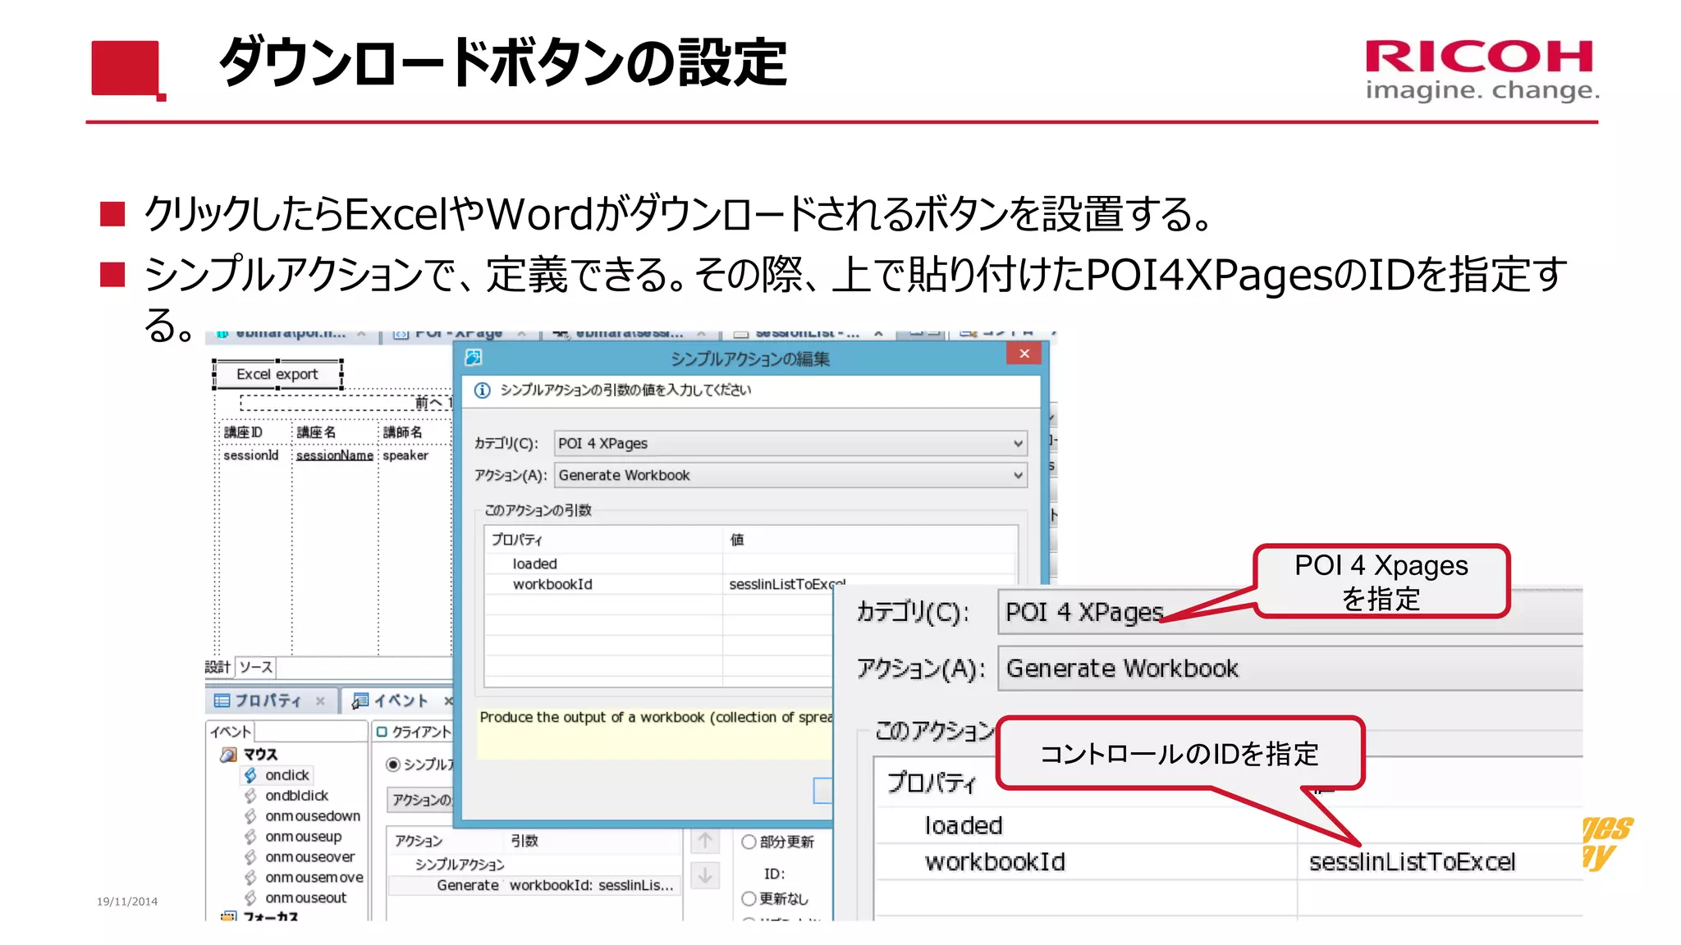The image size is (1681, 945).
Task: Click the enlarged Generate Workbook action field
Action: click(x=1289, y=669)
